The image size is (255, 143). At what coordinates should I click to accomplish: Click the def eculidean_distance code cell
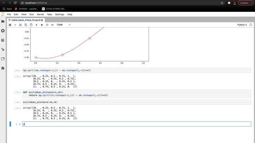click(137, 94)
